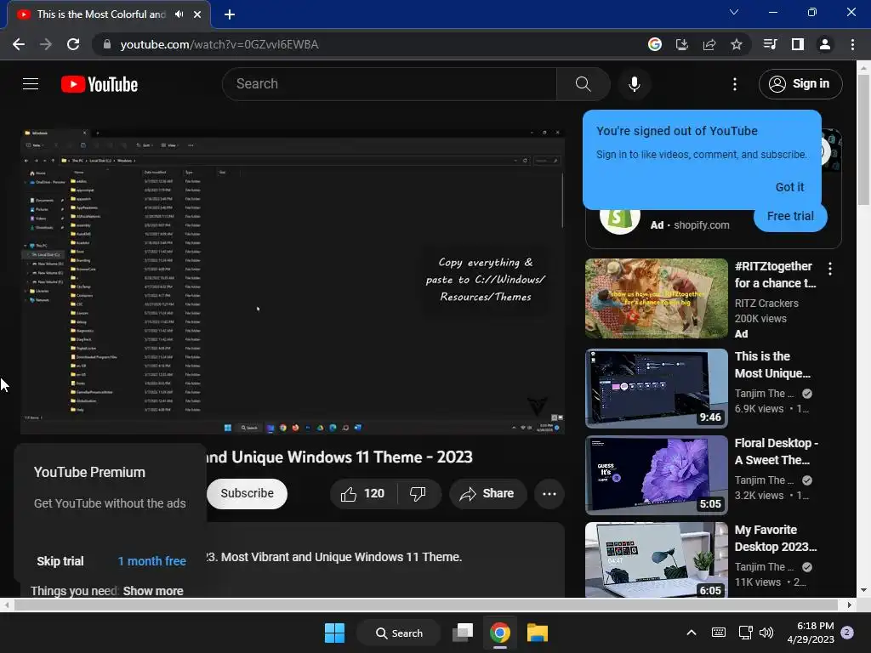Viewport: 871px width, 653px height.
Task: Share this page from address bar
Action: 709,44
